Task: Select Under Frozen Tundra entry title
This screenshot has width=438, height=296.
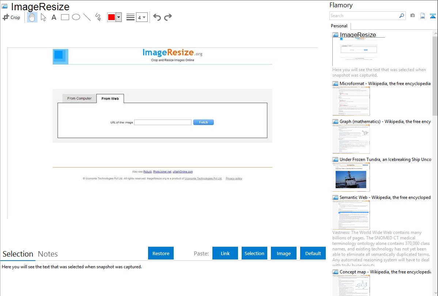Action: tap(385, 159)
